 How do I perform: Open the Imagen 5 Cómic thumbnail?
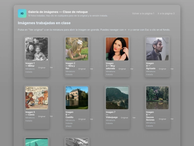(x=37, y=98)
